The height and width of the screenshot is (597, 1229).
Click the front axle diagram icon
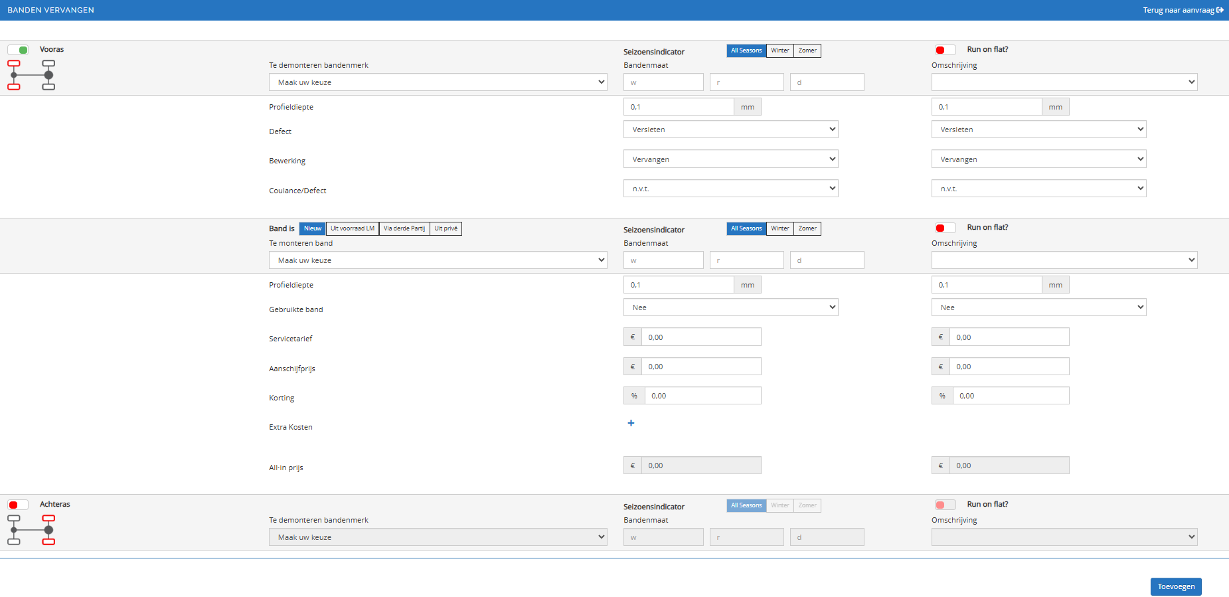click(x=31, y=75)
